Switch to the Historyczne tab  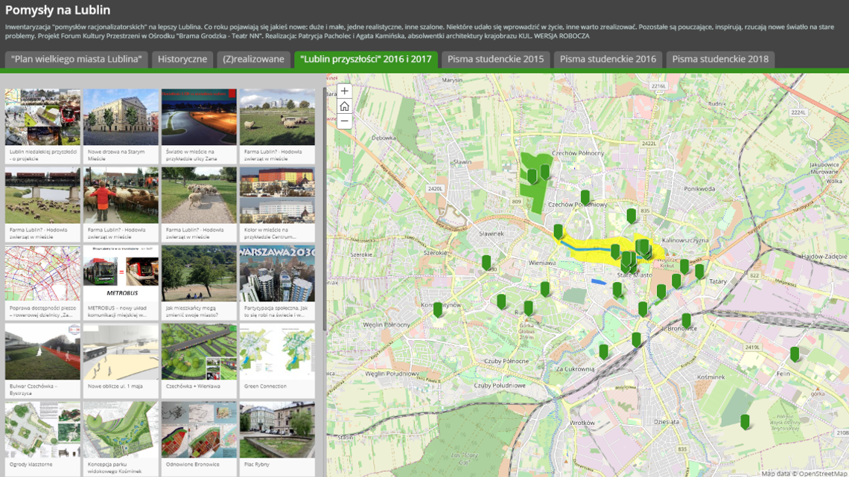coord(182,59)
